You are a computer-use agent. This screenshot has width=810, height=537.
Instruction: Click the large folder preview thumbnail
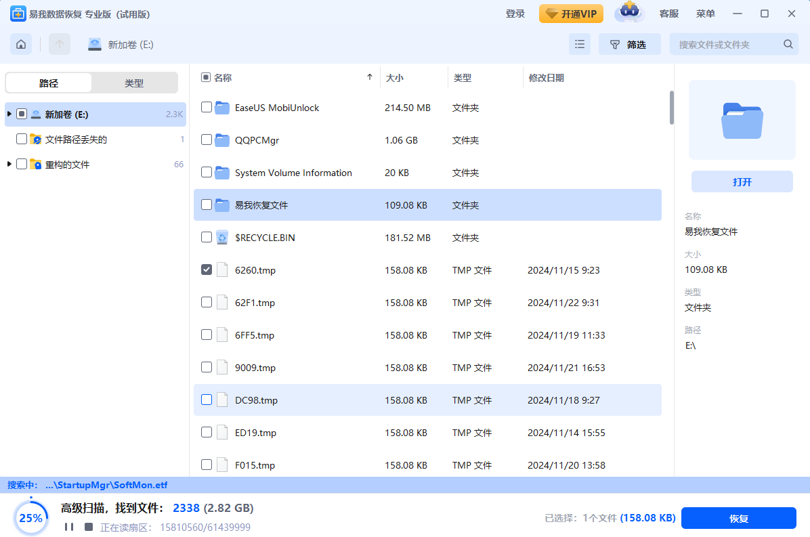click(x=742, y=120)
